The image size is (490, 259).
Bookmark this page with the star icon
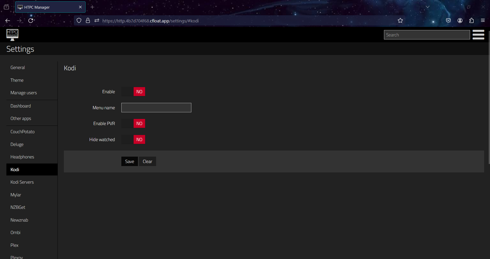(400, 21)
